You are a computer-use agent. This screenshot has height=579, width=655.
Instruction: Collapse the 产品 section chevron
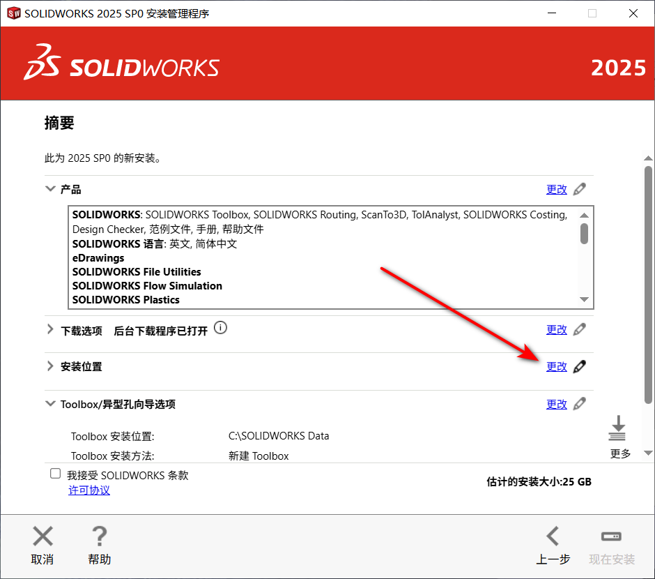50,189
